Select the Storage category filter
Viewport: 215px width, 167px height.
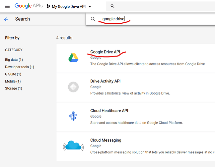point(13,89)
